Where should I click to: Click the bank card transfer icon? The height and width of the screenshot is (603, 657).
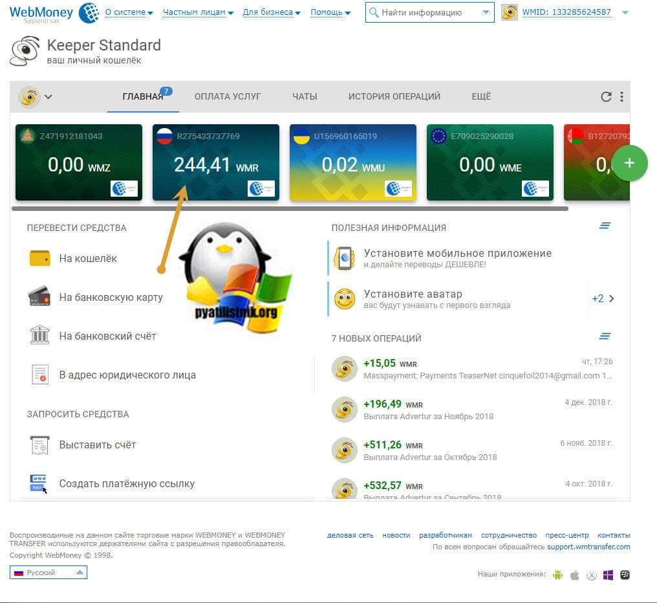click(x=39, y=297)
